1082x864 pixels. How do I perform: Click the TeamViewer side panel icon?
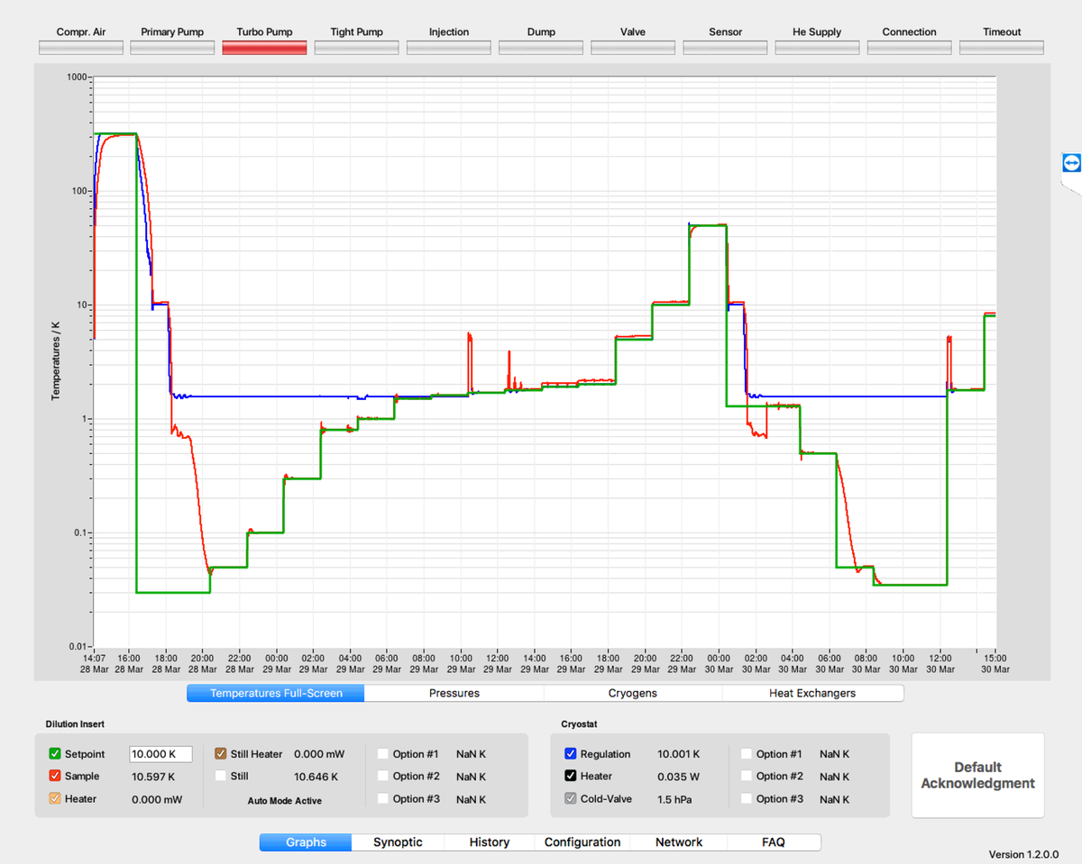click(1070, 163)
